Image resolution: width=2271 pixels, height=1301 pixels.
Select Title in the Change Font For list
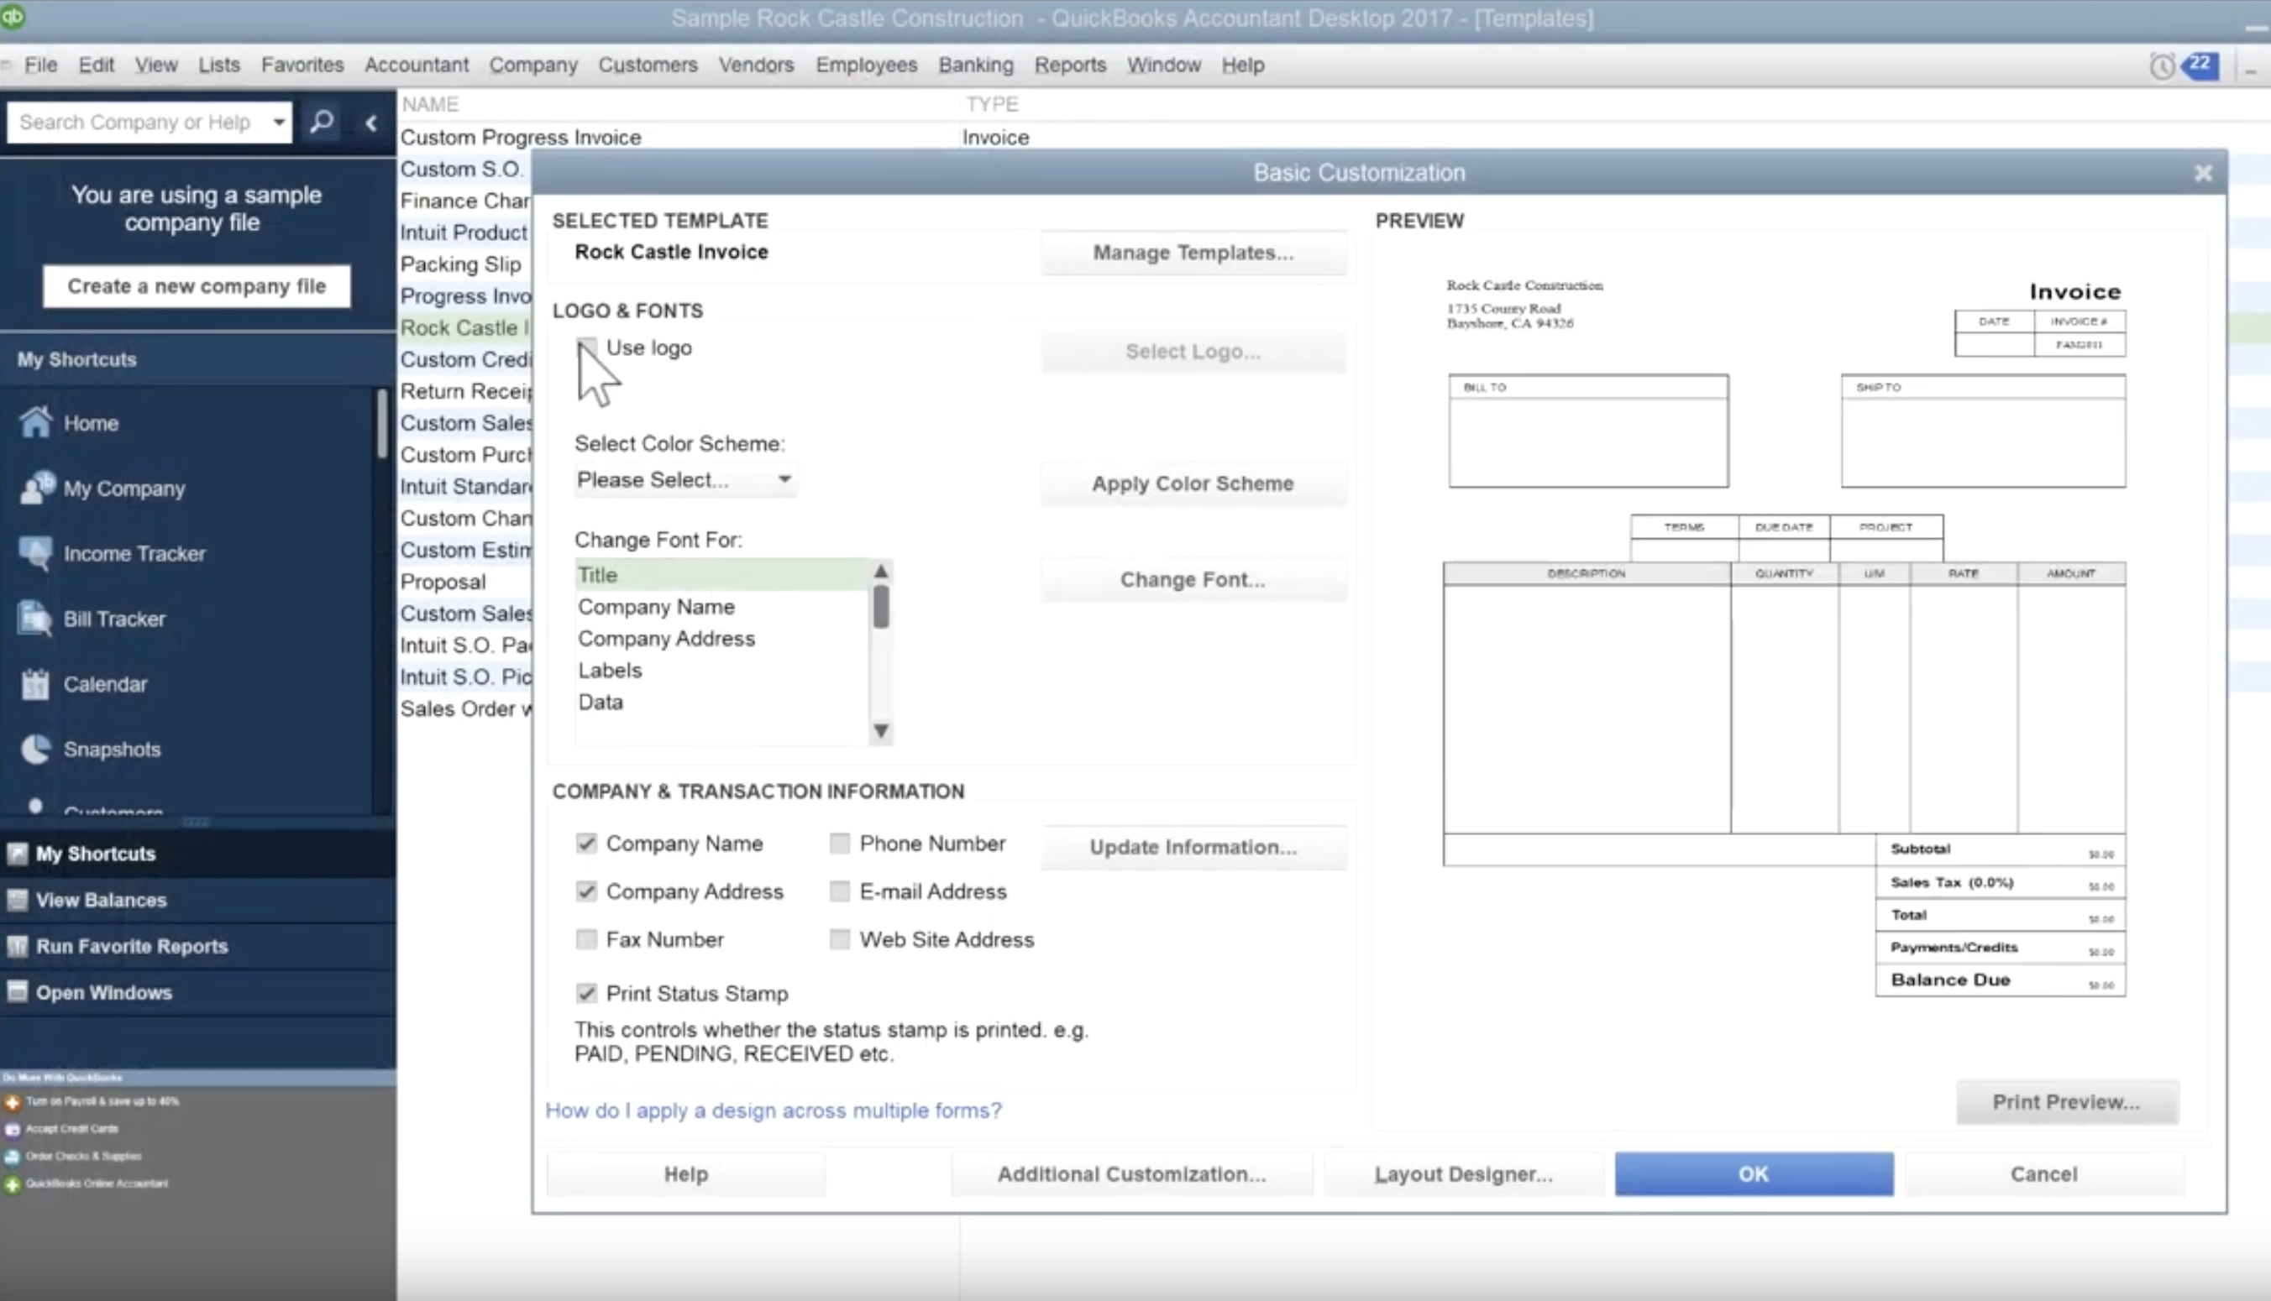[x=597, y=573]
